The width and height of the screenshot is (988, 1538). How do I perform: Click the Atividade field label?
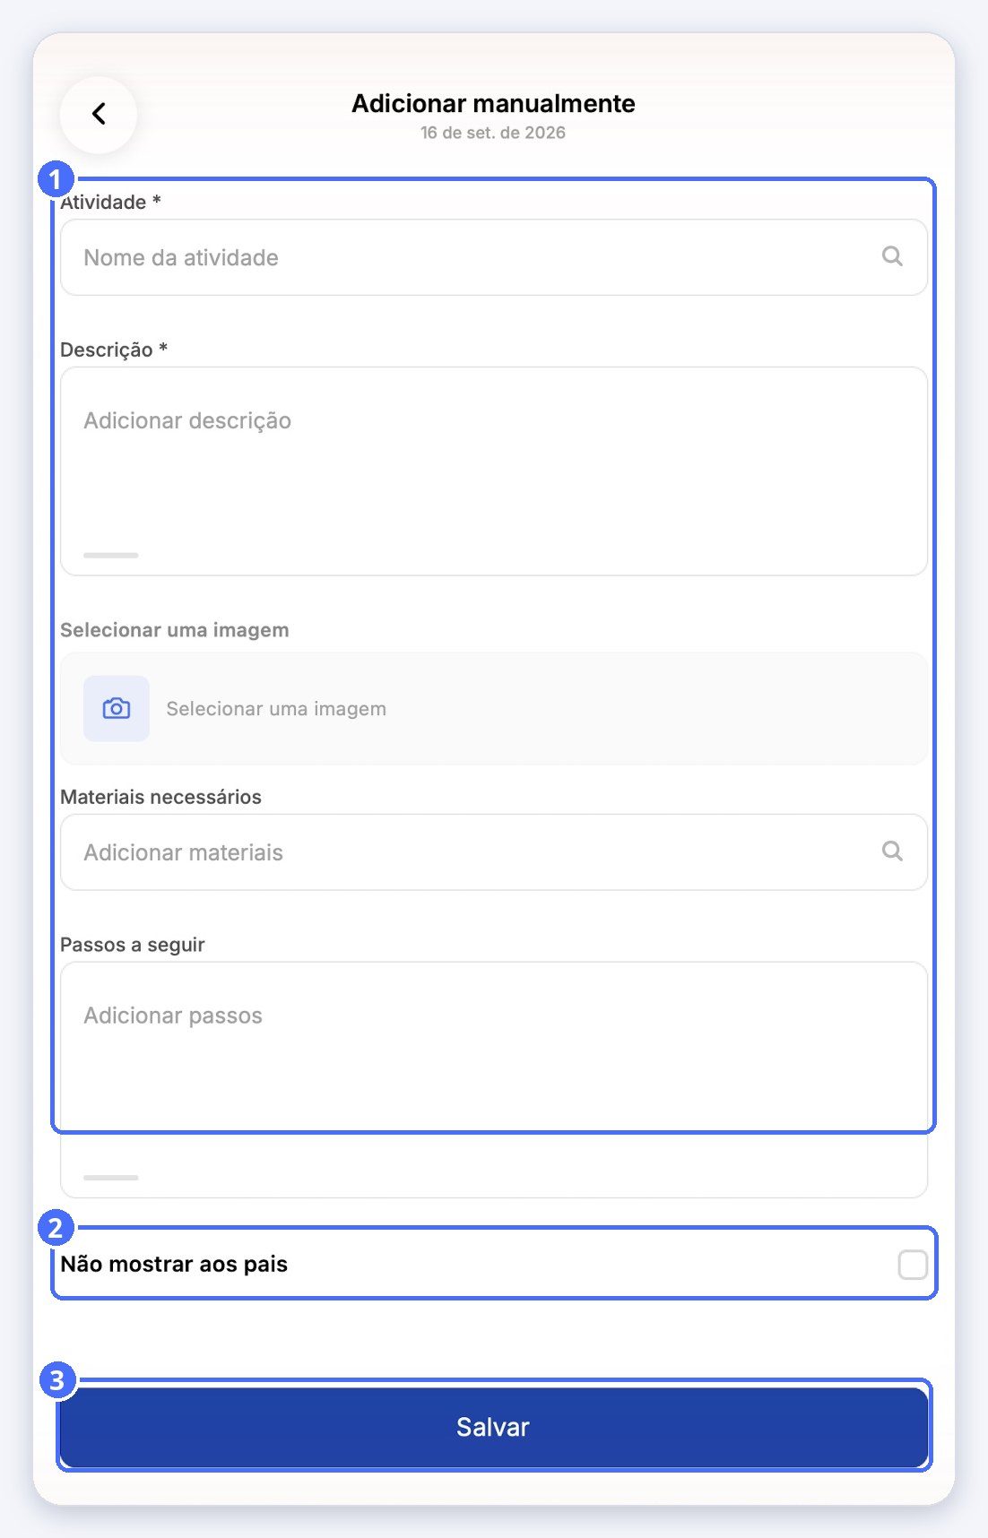[x=110, y=202]
